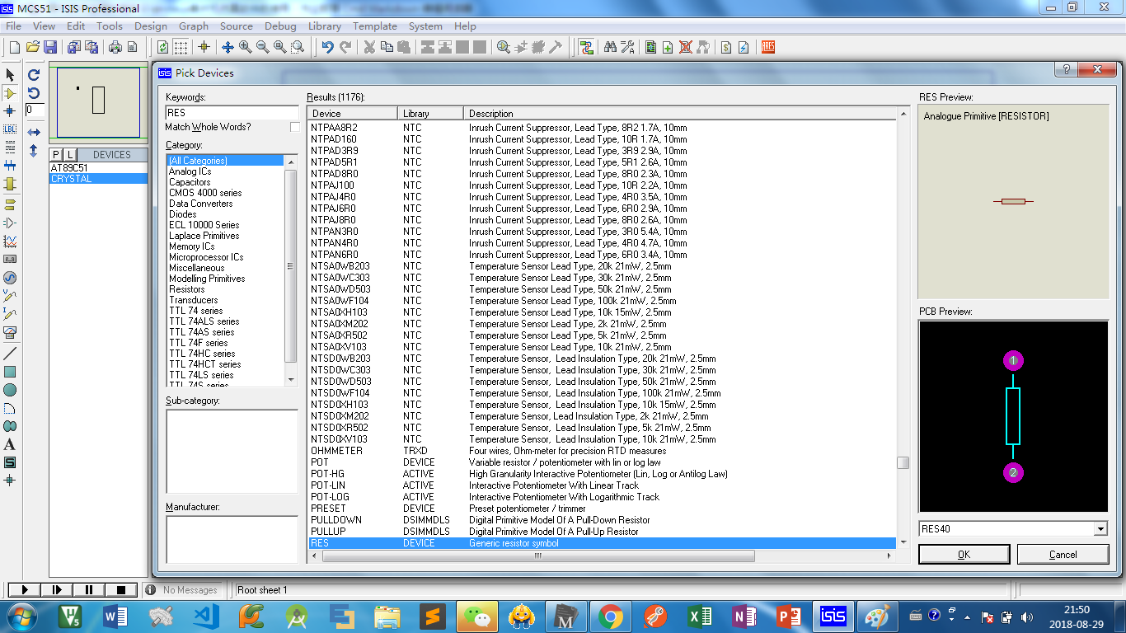Cancel the Pick Devices dialog
Image resolution: width=1126 pixels, height=633 pixels.
point(1063,555)
